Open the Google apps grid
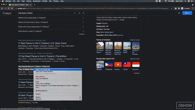Image resolution: width=195 pixels, height=110 pixels. [x=179, y=13]
